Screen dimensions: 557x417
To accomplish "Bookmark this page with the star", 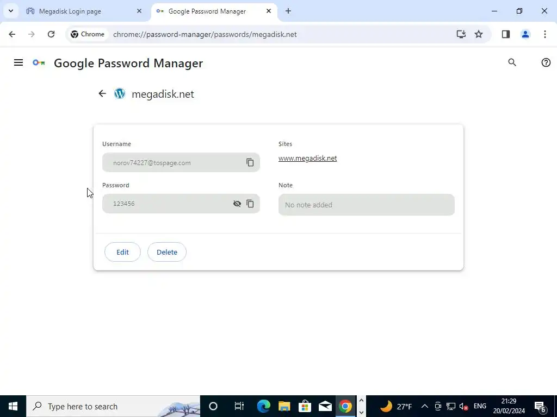I will (x=479, y=34).
